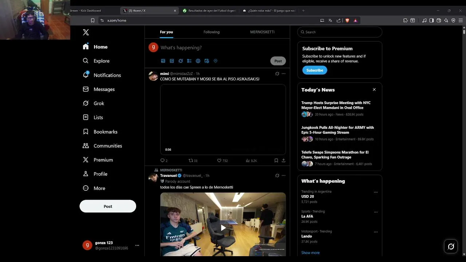Add a GIF to the post
466x262 pixels.
(x=172, y=61)
